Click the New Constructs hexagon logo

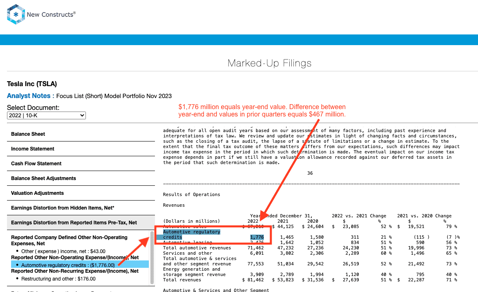coord(16,14)
